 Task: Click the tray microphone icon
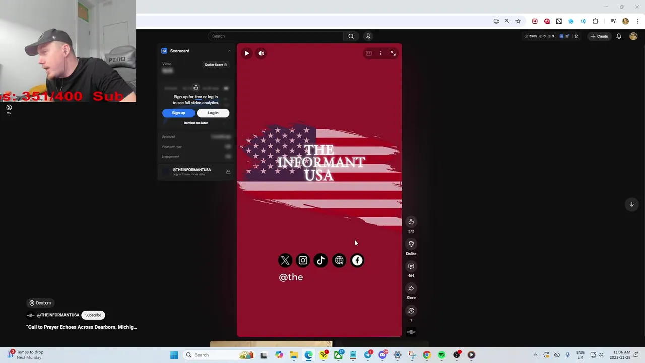coord(568,355)
